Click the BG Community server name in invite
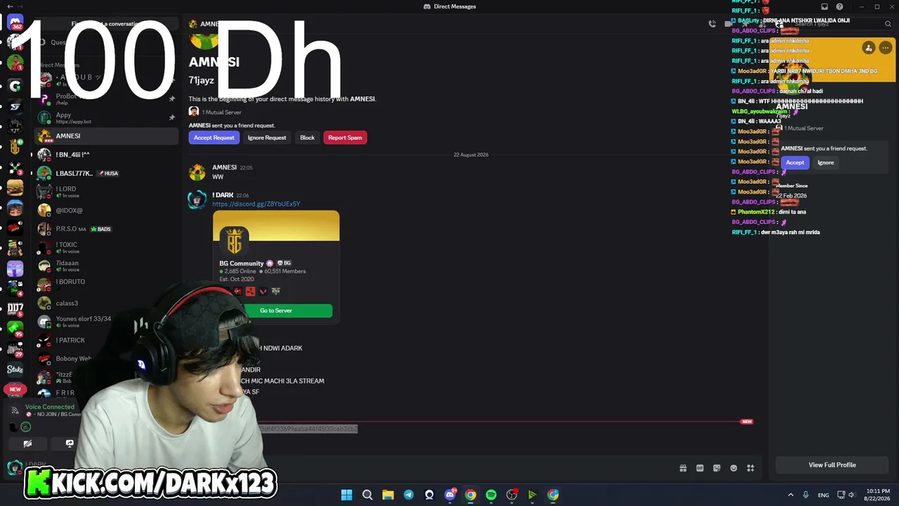The width and height of the screenshot is (899, 506). click(x=242, y=264)
